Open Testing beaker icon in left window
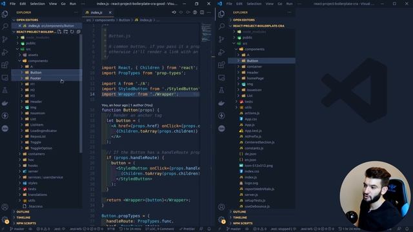 (5, 90)
